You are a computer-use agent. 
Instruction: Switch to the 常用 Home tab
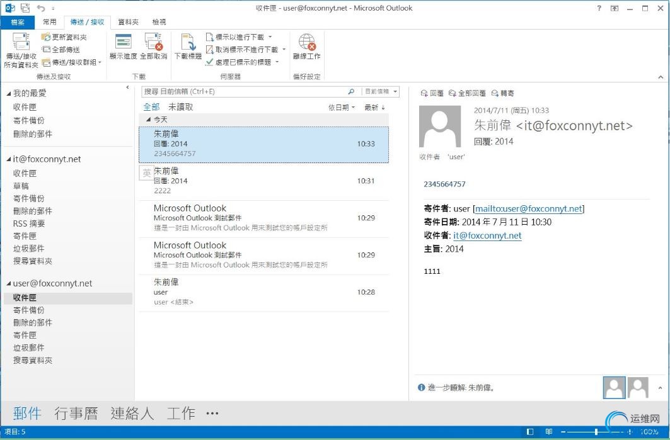[50, 22]
